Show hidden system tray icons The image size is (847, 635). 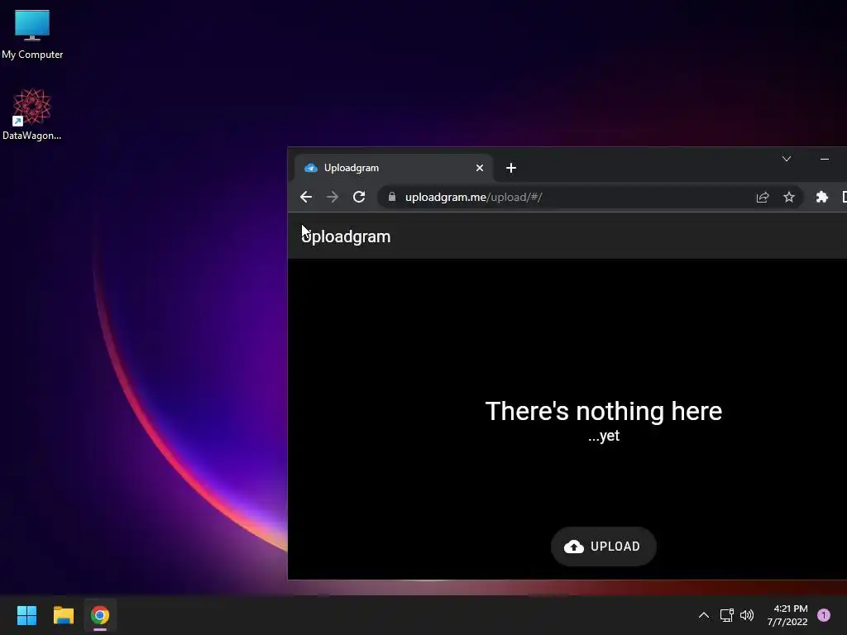pos(703,615)
